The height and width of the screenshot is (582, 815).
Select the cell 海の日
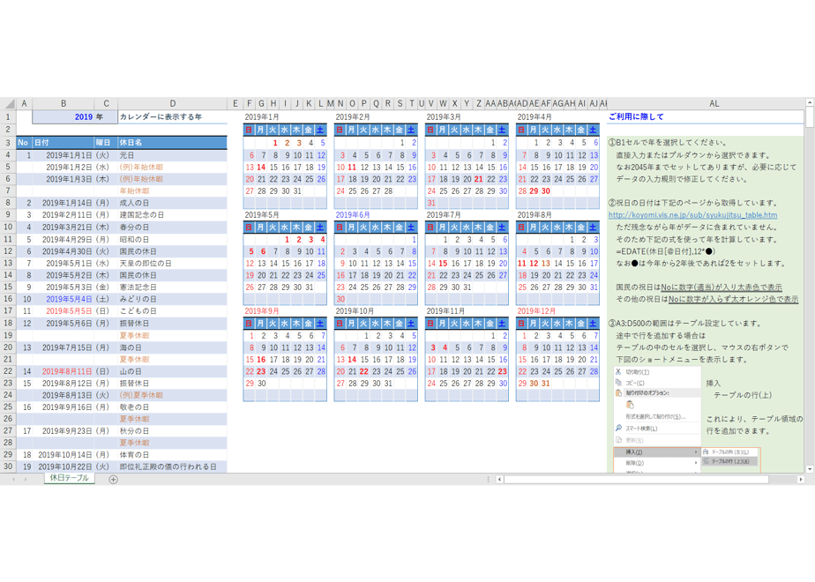pos(173,347)
